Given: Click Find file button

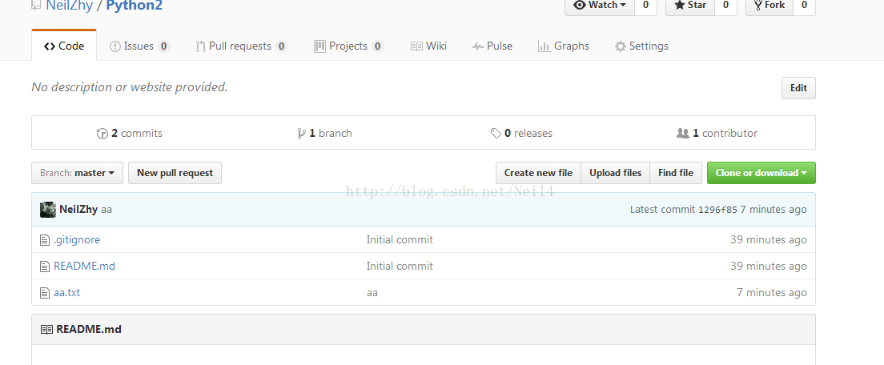Looking at the screenshot, I should [x=676, y=173].
